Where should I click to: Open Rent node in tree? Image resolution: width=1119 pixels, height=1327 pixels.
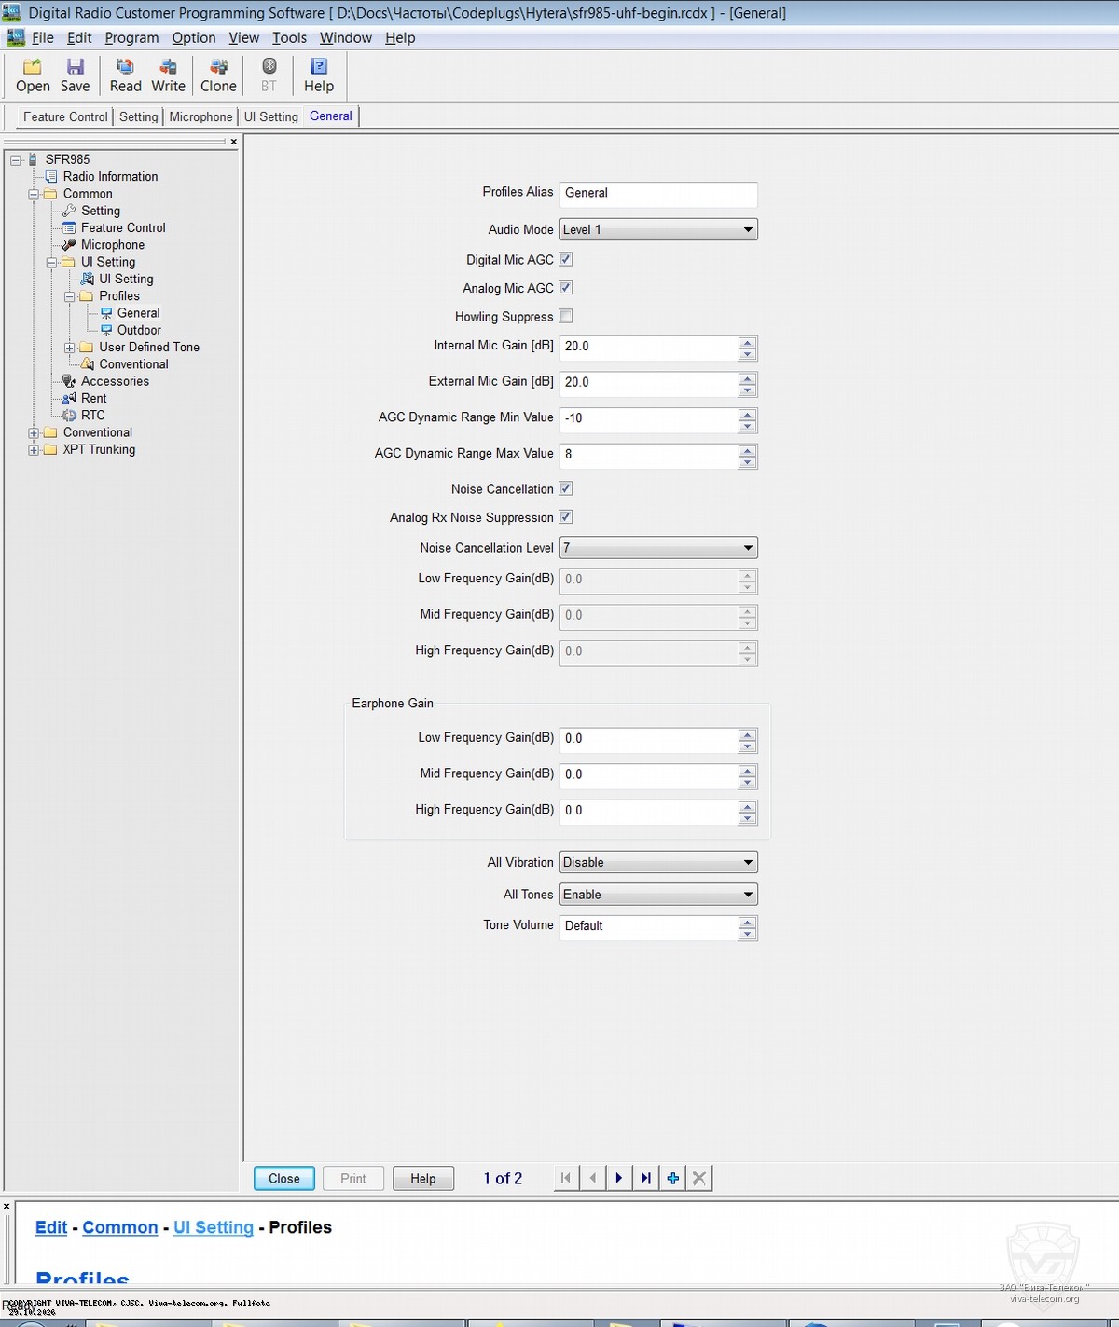click(x=93, y=398)
